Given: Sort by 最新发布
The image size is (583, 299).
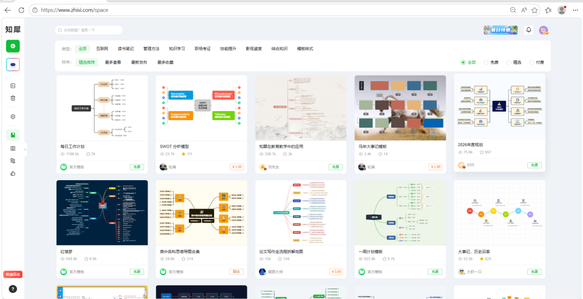Looking at the screenshot, I should 139,62.
